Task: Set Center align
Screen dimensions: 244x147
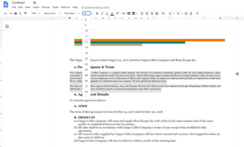Action: (147, 13)
